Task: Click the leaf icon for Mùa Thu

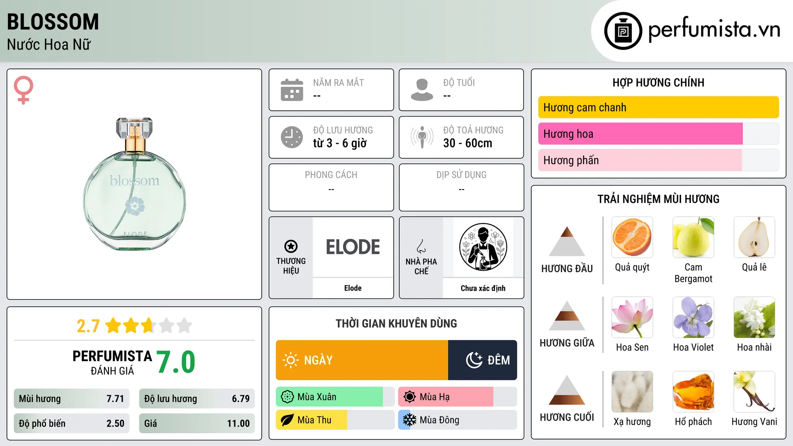Action: 287,420
